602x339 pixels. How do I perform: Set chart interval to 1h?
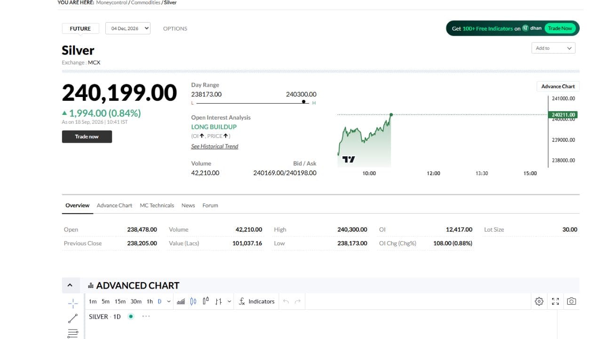150,301
